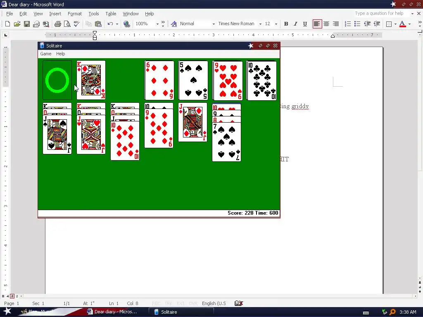Click Increase Indent icon
Image resolution: width=423 pixels, height=317 pixels.
pos(377,24)
